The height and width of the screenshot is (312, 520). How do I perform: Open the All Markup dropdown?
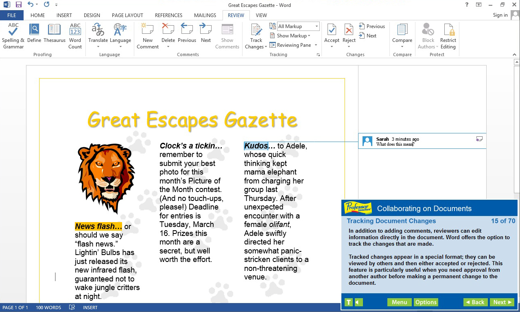[298, 26]
